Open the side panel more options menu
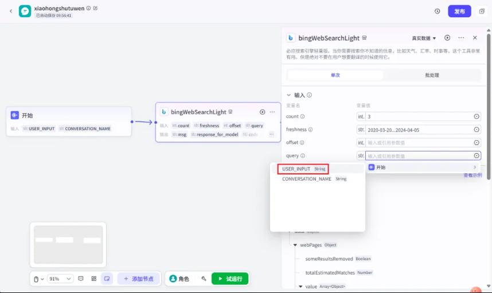The width and height of the screenshot is (492, 293). (461, 38)
